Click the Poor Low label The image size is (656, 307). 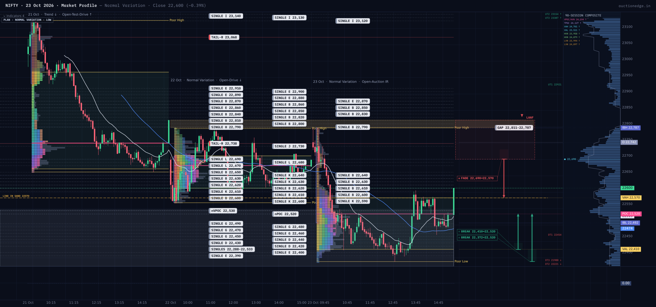click(461, 261)
